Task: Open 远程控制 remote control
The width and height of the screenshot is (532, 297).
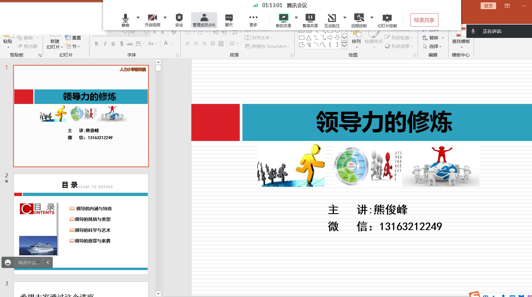Action: (359, 20)
